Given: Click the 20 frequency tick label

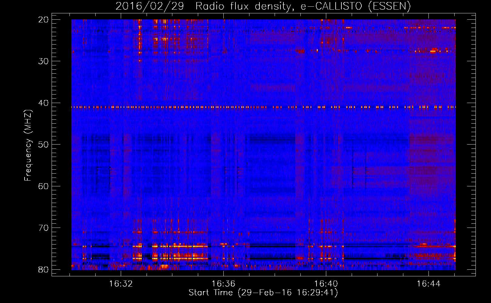Looking at the screenshot, I should (x=44, y=20).
